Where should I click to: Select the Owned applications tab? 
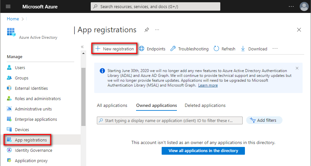156,106
